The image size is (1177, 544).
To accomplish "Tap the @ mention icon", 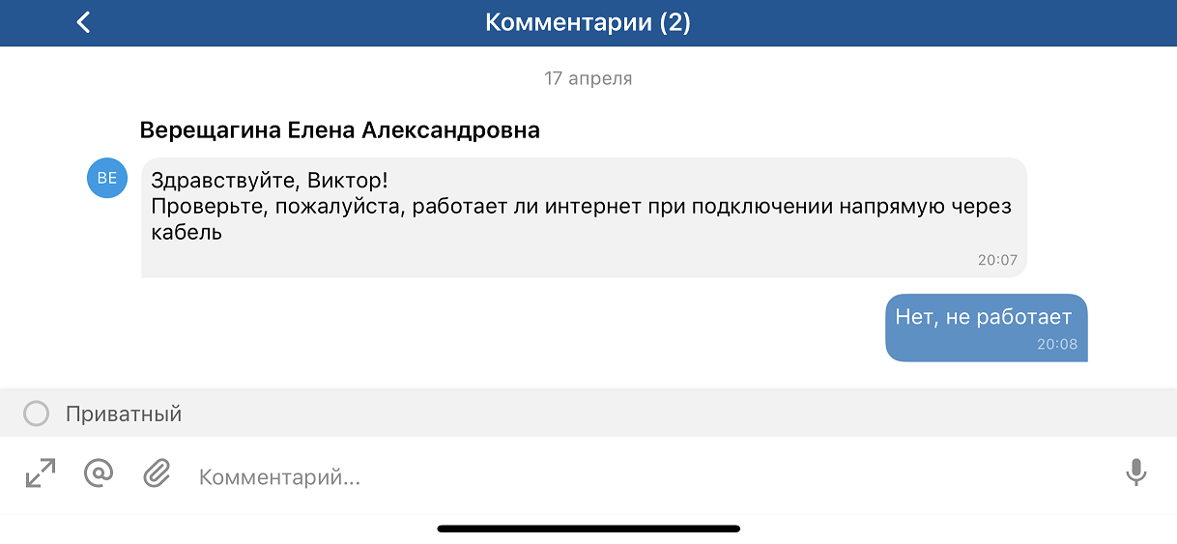I will (x=99, y=473).
